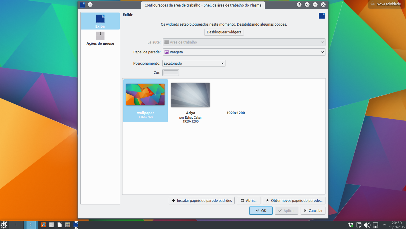Toggle the pin on all desktops button
This screenshot has width=406, height=229.
pyautogui.click(x=90, y=5)
